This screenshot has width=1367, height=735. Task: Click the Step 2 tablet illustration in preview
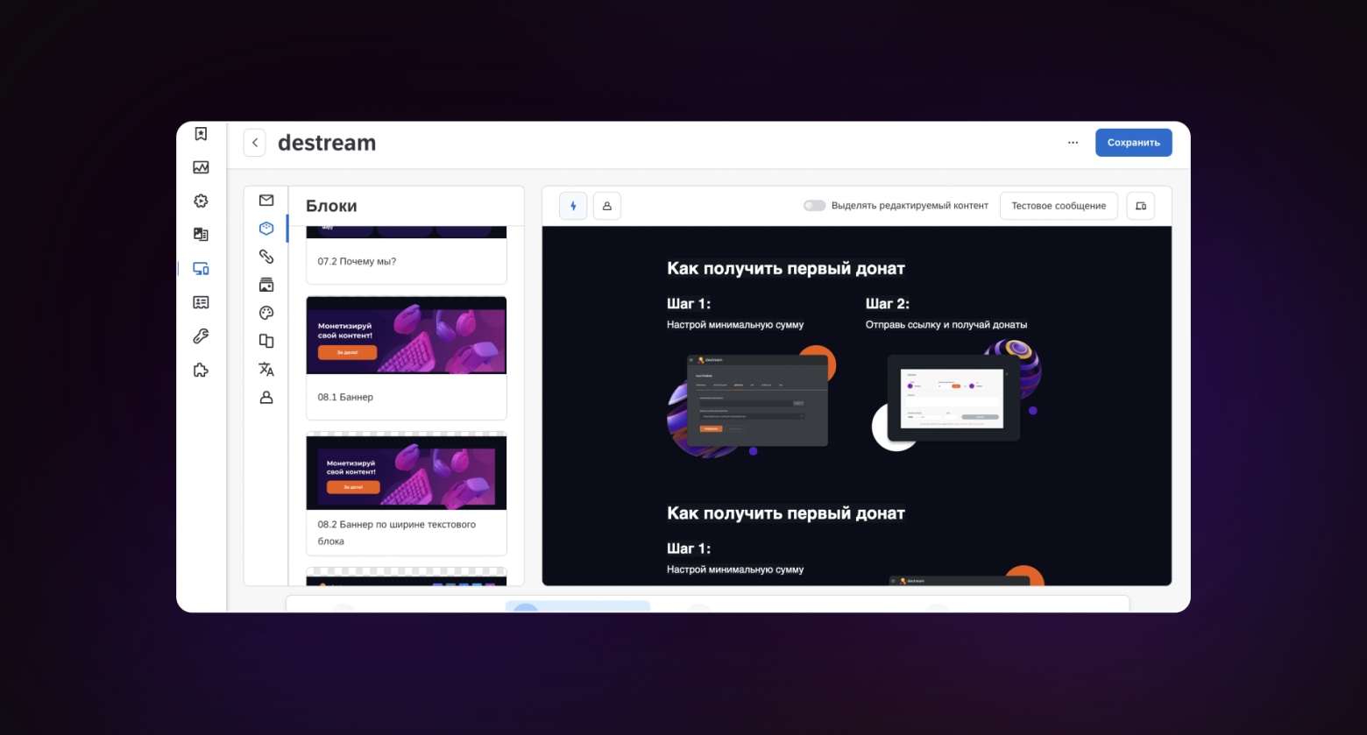[955, 396]
